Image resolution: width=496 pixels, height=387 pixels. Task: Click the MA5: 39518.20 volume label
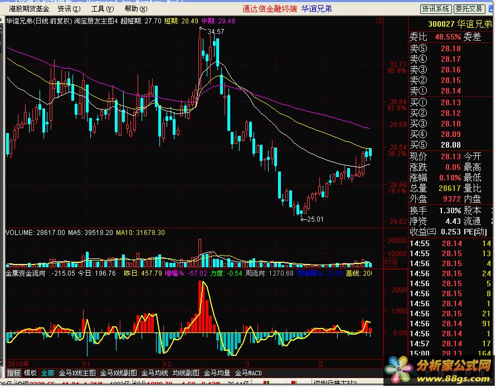pyautogui.click(x=90, y=233)
